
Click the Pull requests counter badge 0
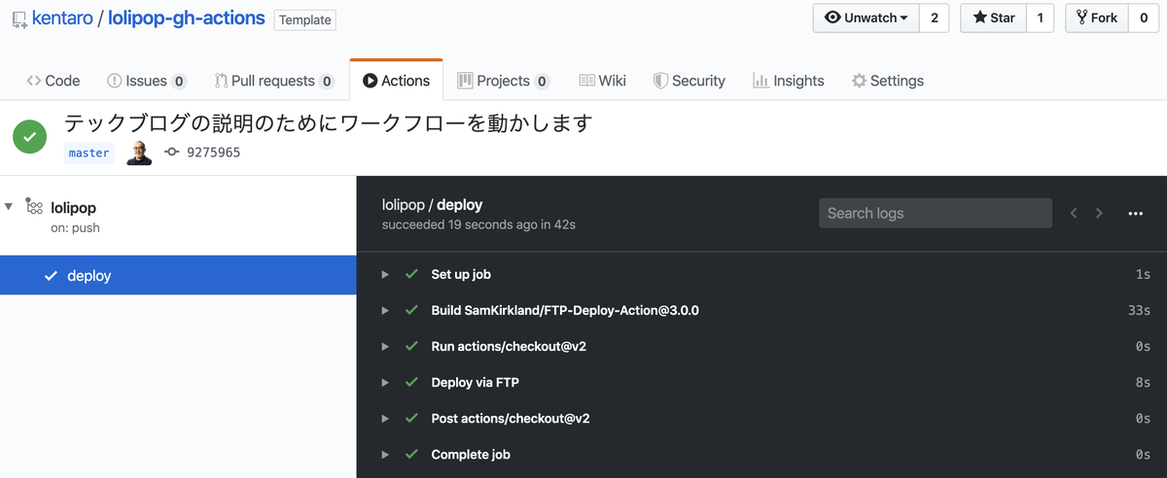pos(327,82)
